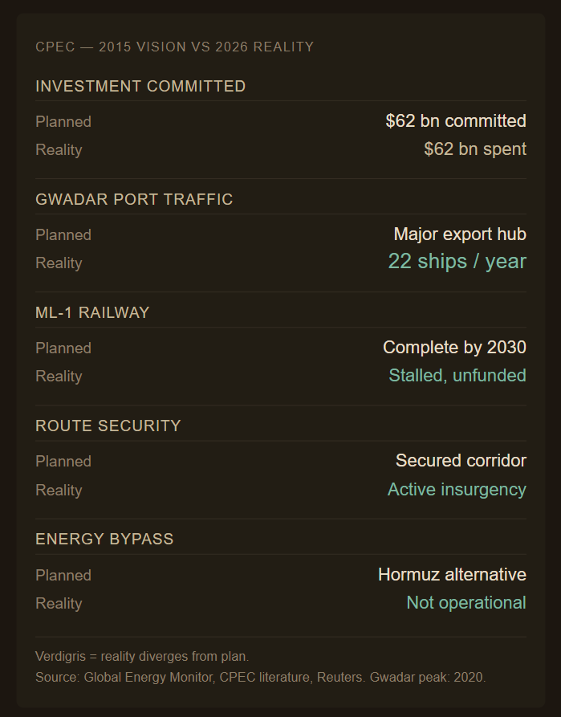
Task: Click the 'Complete by 2030' planned value
Action: pos(454,348)
